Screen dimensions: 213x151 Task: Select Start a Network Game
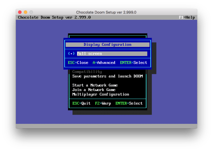tap(95, 85)
